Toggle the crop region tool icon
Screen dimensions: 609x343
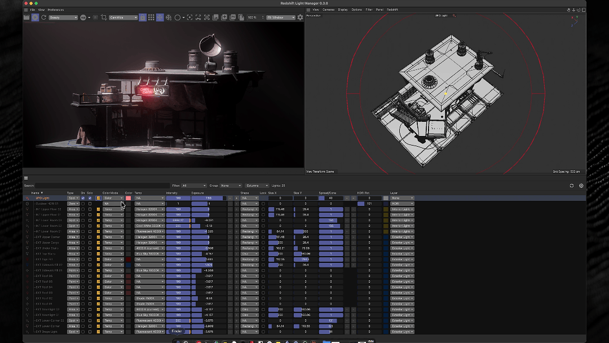pos(104,17)
